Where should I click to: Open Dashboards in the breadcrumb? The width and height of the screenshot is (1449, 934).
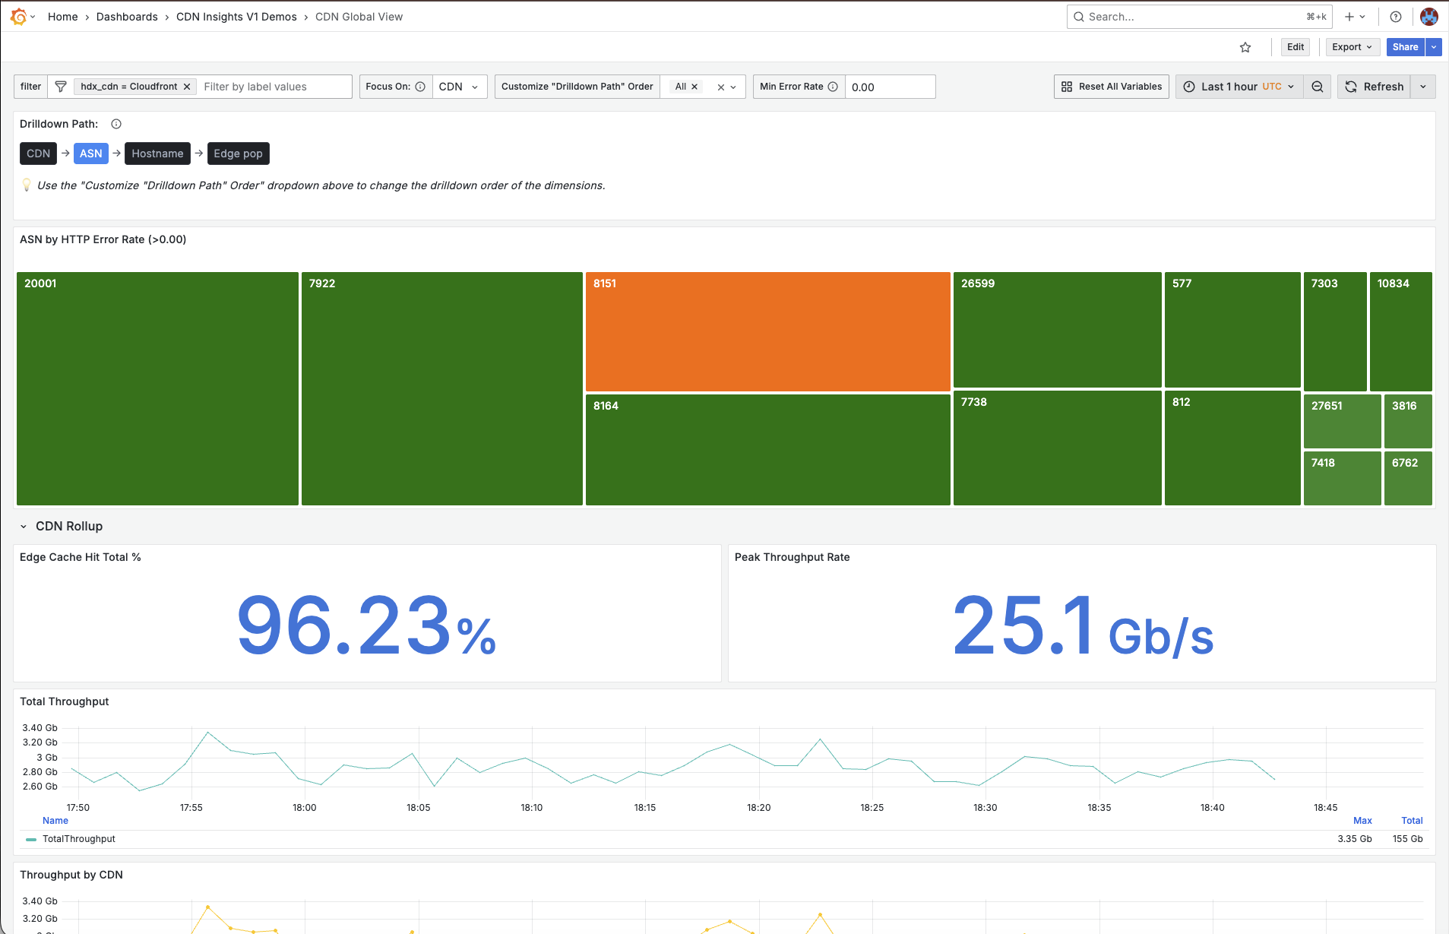pos(127,17)
